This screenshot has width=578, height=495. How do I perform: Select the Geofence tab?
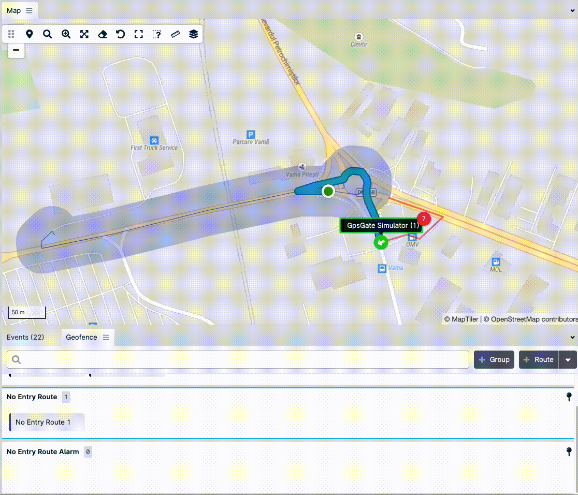coord(81,337)
